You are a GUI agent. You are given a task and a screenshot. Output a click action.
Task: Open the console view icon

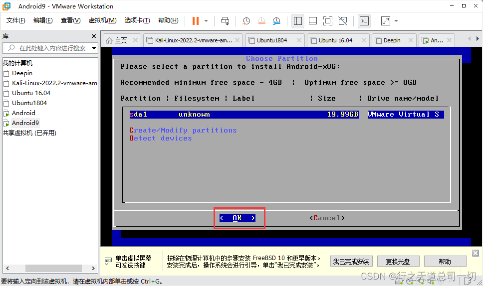[x=364, y=21]
